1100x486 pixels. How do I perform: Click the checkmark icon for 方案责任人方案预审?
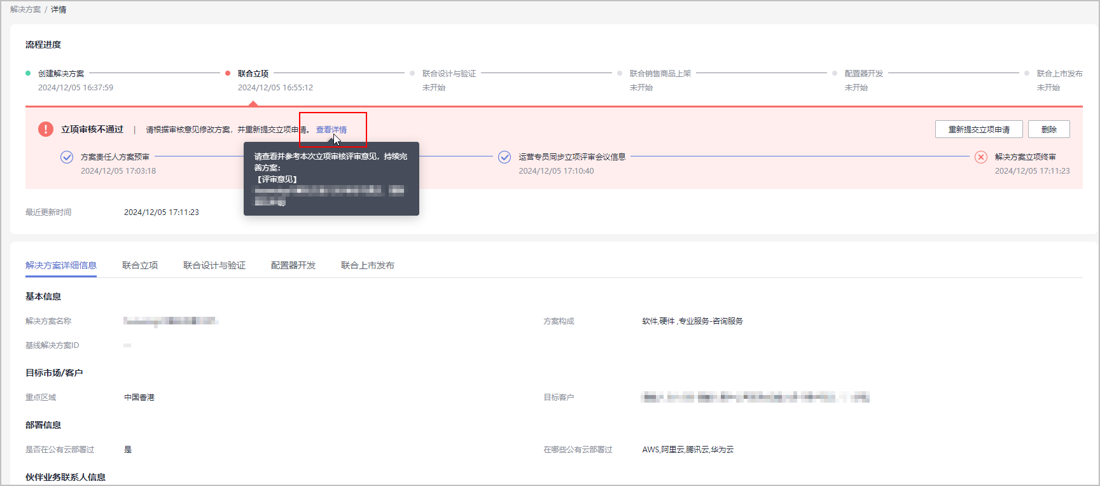coord(67,157)
